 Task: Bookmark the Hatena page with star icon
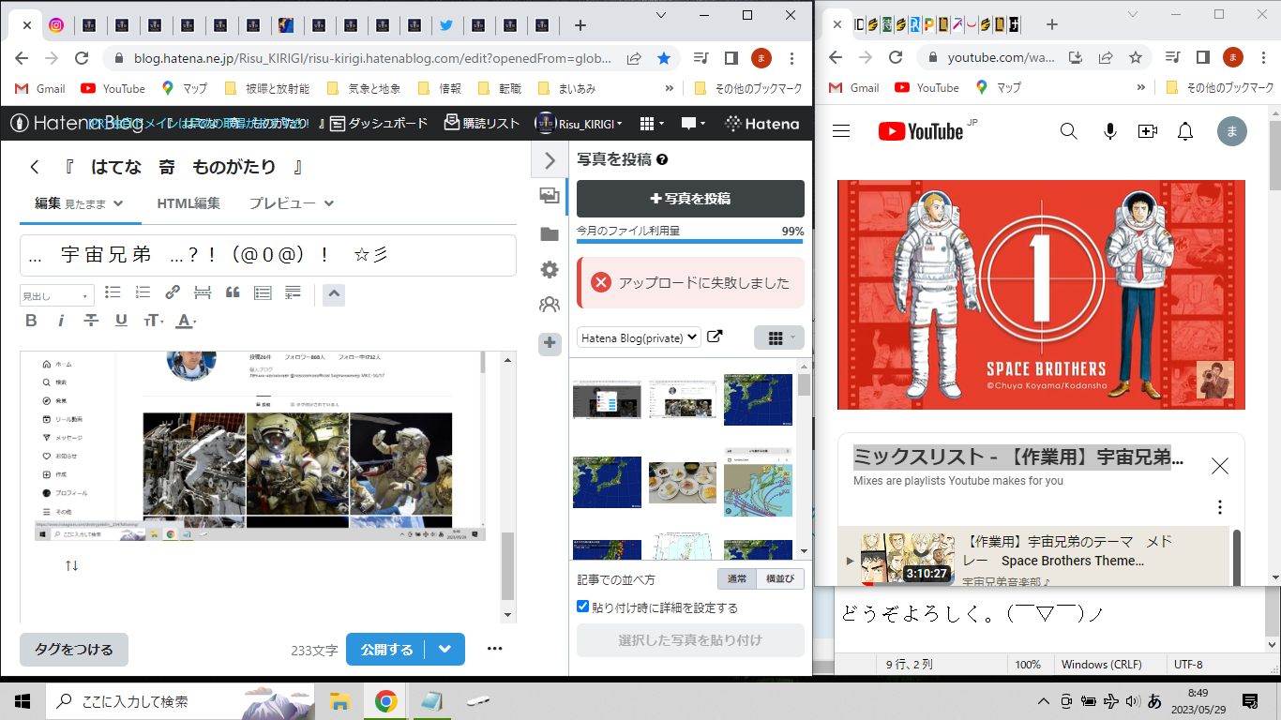click(664, 58)
